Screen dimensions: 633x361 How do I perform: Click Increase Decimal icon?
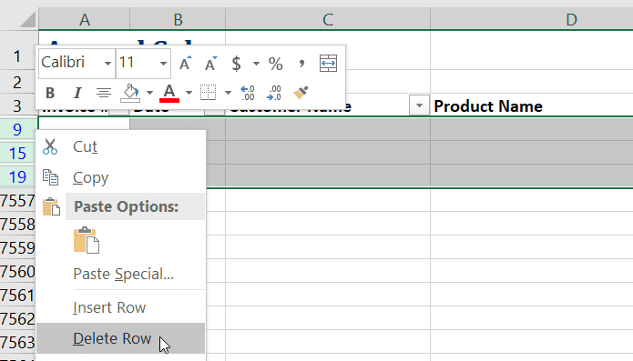[x=248, y=93]
